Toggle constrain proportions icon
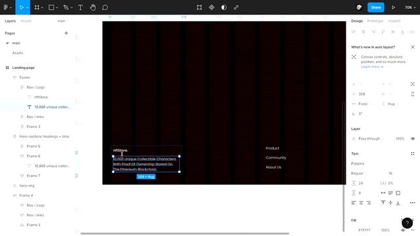420x236 pixels. click(x=413, y=94)
